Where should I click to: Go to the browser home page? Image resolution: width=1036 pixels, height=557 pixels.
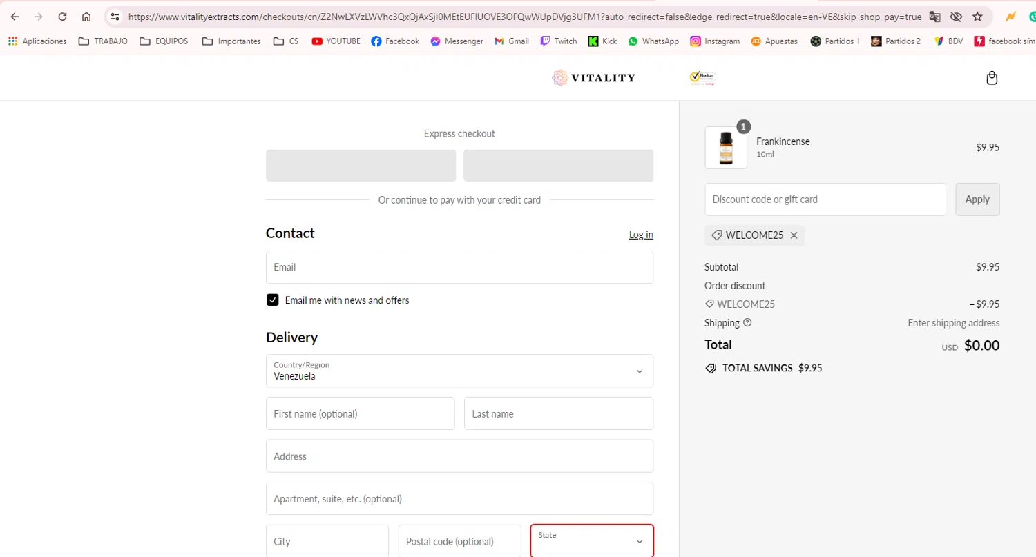(86, 17)
